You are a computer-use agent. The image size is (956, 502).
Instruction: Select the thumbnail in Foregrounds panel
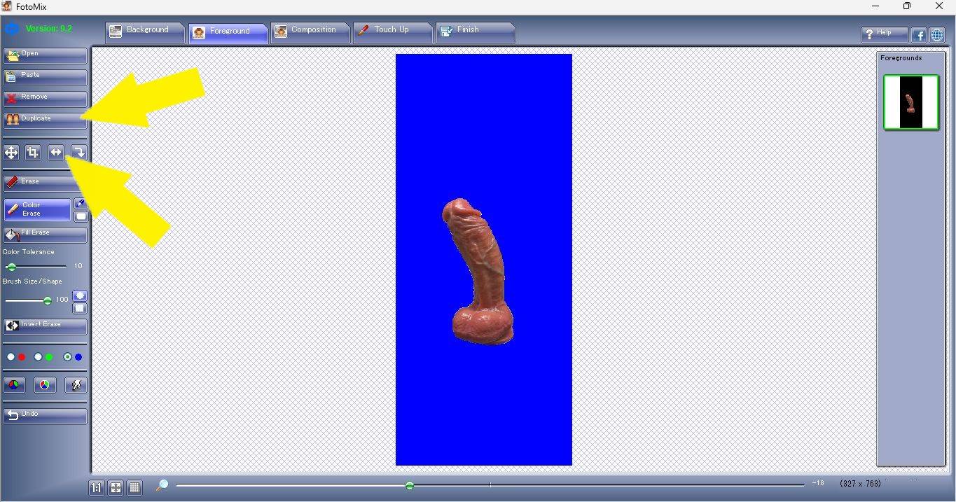910,102
